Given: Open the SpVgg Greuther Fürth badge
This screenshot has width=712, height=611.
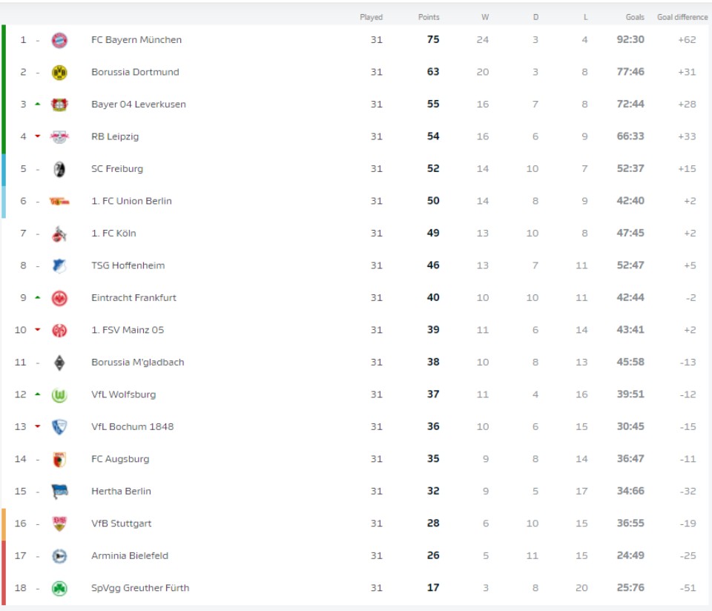Looking at the screenshot, I should [x=58, y=587].
